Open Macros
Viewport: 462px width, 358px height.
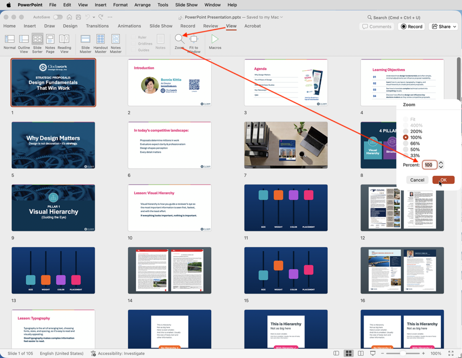pos(215,41)
